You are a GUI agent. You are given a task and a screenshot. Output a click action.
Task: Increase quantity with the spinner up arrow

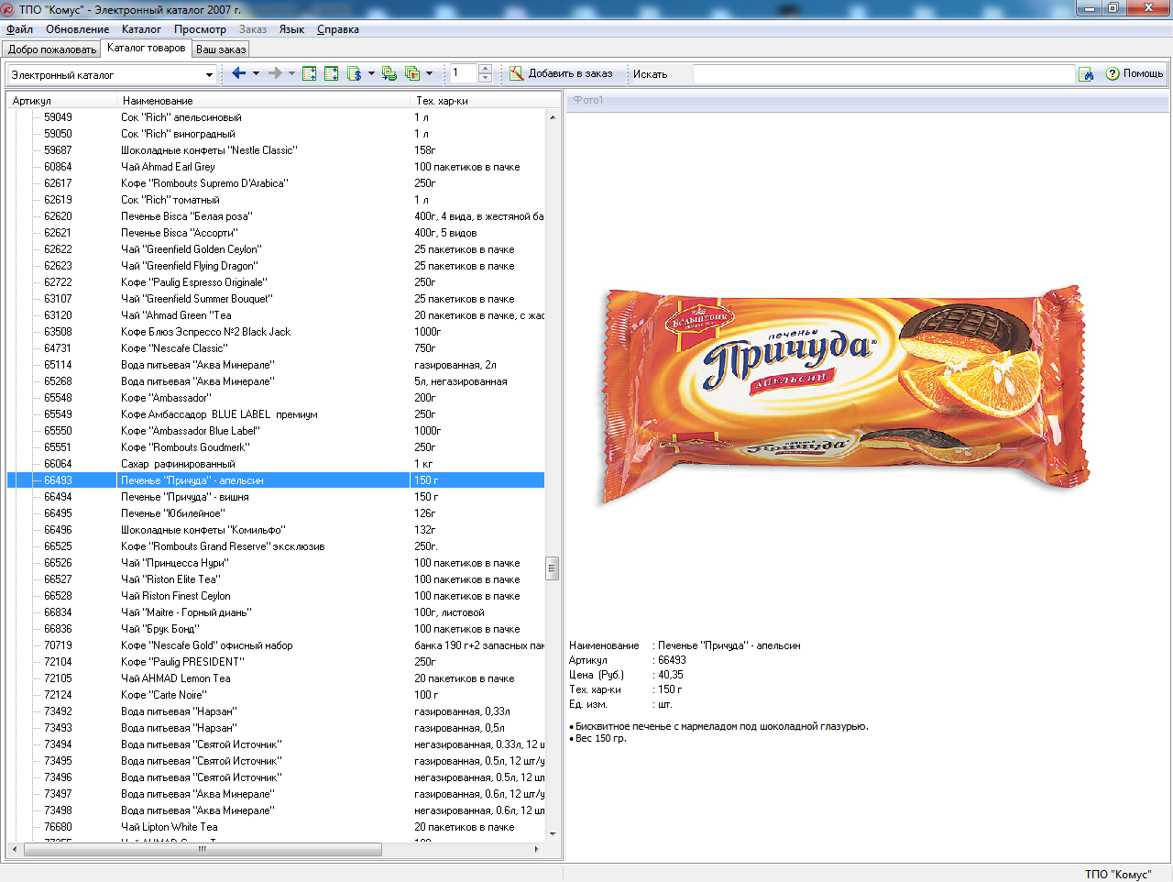coord(486,69)
